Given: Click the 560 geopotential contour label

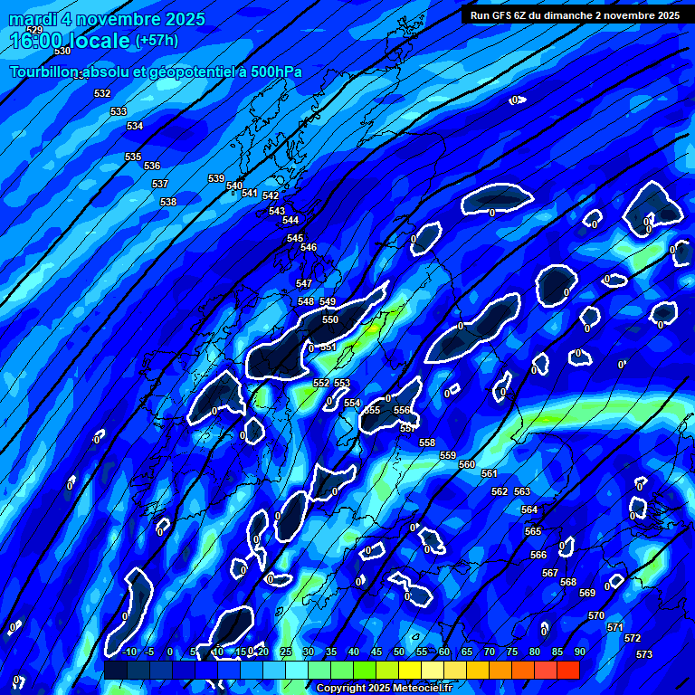Looking at the screenshot, I should (467, 464).
